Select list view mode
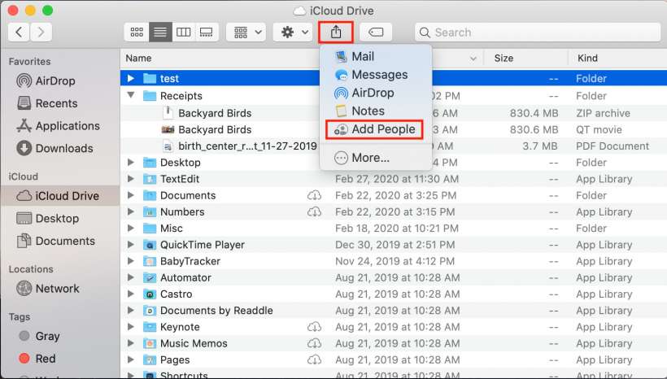667x379 pixels. (159, 33)
